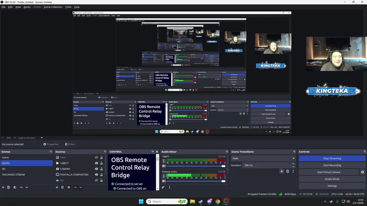Mute the 1XBETT audio channel
367x206 pixels.
click(164, 166)
